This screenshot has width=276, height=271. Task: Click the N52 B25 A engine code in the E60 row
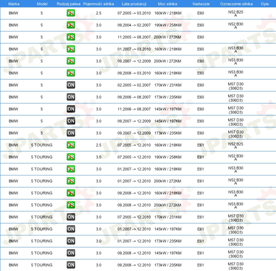pos(236,13)
